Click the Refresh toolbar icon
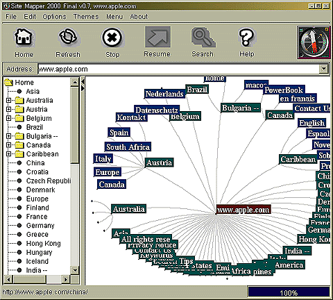 pos(67,37)
